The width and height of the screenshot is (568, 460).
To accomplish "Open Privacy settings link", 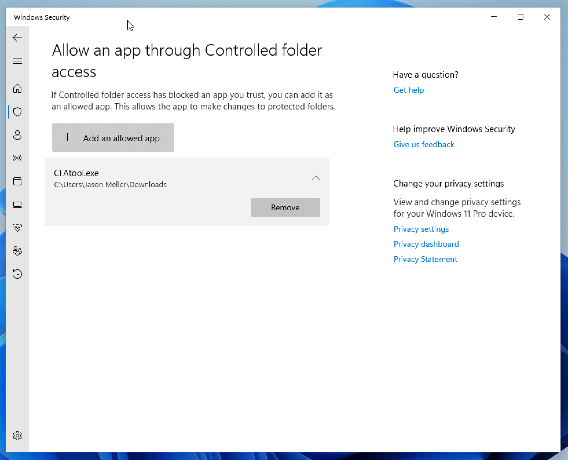I will coord(421,229).
